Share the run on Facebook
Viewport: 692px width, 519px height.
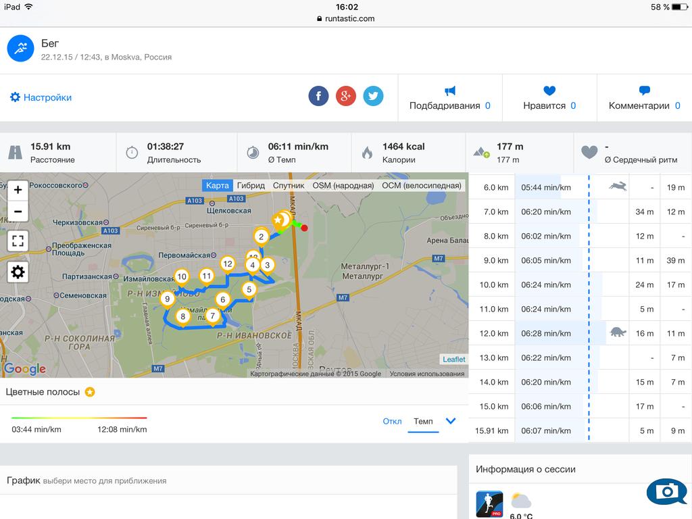(318, 96)
